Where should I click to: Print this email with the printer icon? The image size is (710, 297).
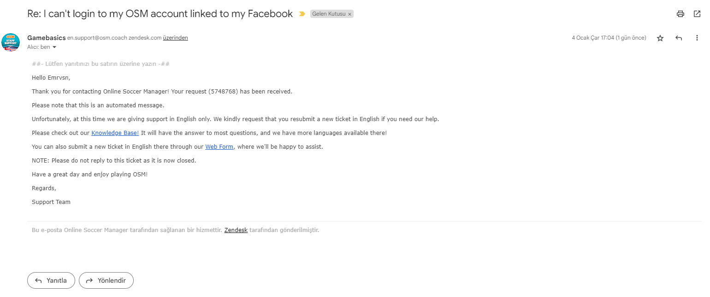(680, 14)
